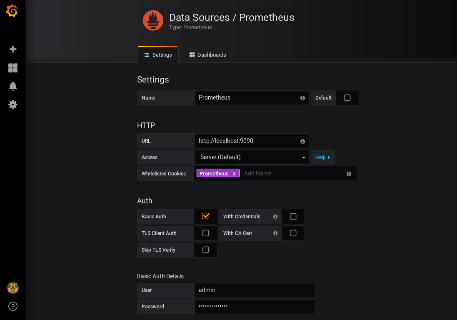Open the Grafana home logo
457x320 pixels.
tap(12, 11)
